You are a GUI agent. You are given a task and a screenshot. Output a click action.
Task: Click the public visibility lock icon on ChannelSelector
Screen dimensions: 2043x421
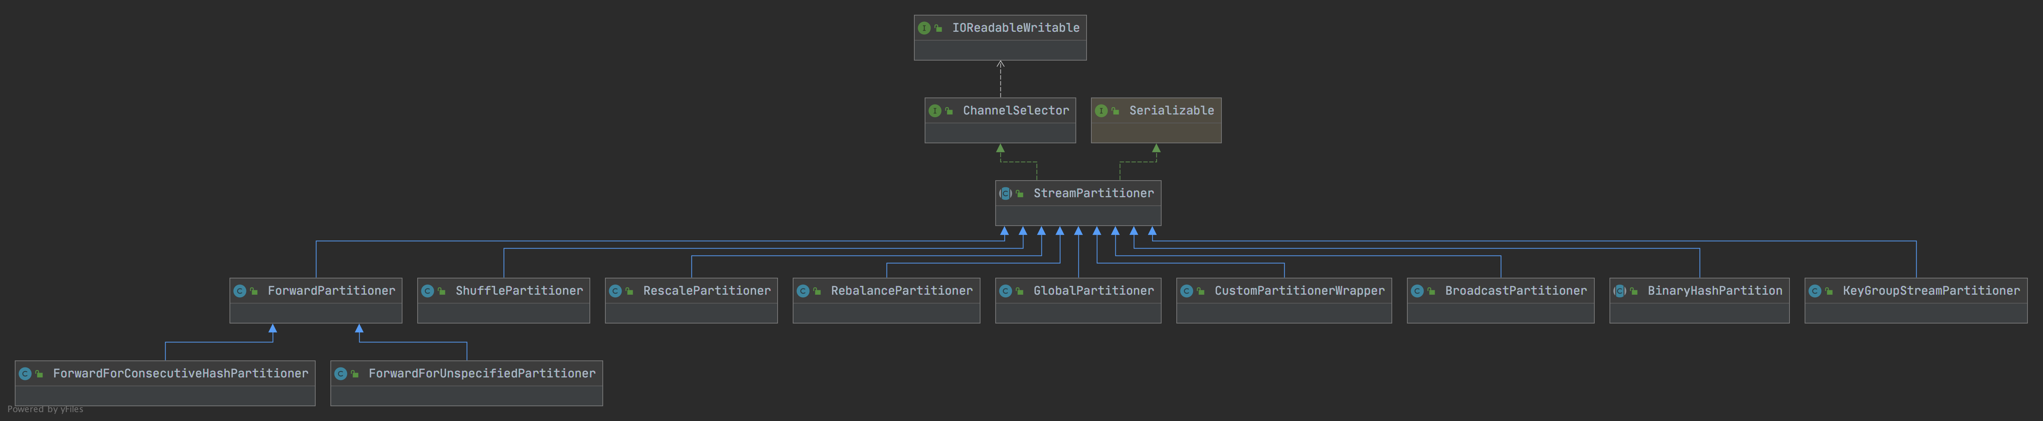[950, 112]
